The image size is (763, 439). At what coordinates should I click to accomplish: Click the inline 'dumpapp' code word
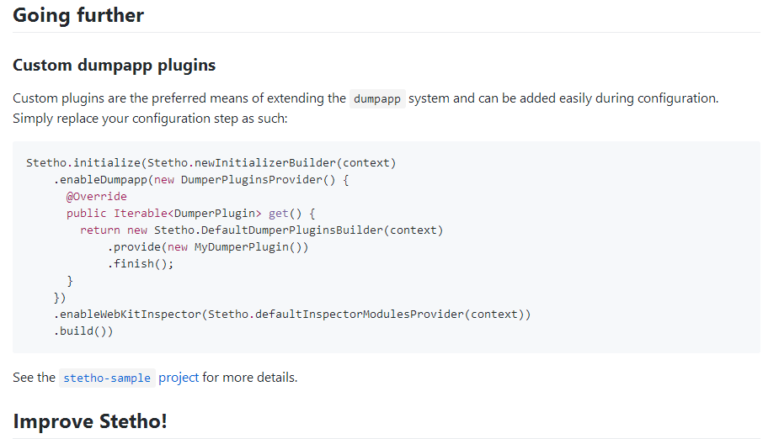tap(377, 98)
